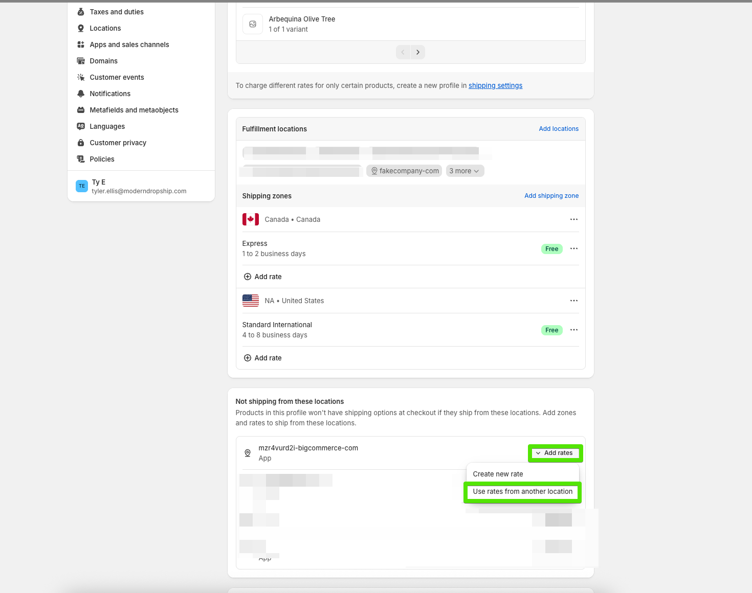
Task: Expand the 3 more locations dropdown
Action: click(465, 171)
